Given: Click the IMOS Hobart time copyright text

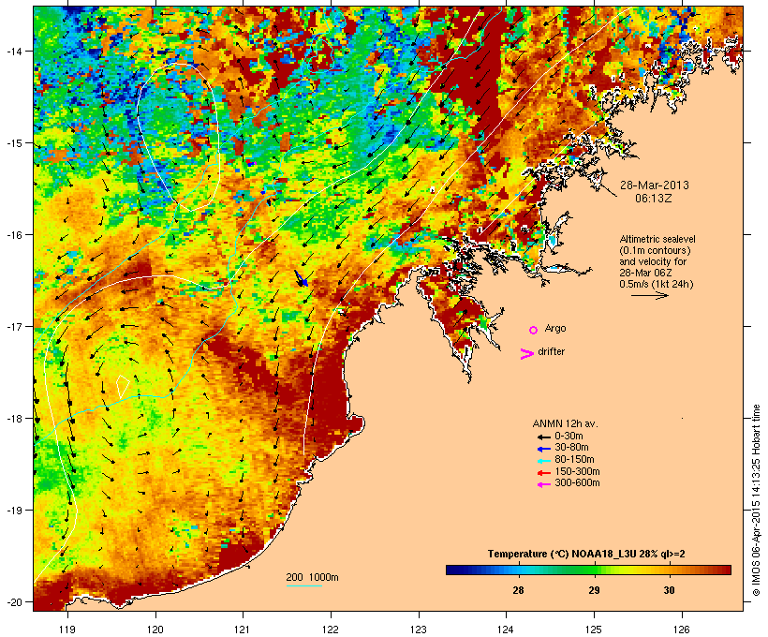Looking at the screenshot, I should pos(756,500).
